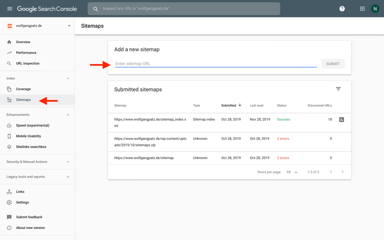Click the Type column header

point(196,105)
